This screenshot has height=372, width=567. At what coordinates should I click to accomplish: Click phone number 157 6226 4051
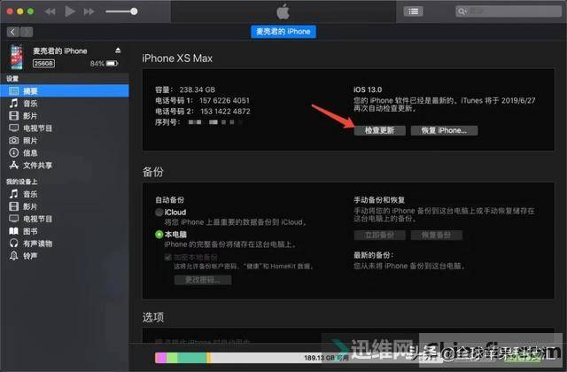coord(224,100)
